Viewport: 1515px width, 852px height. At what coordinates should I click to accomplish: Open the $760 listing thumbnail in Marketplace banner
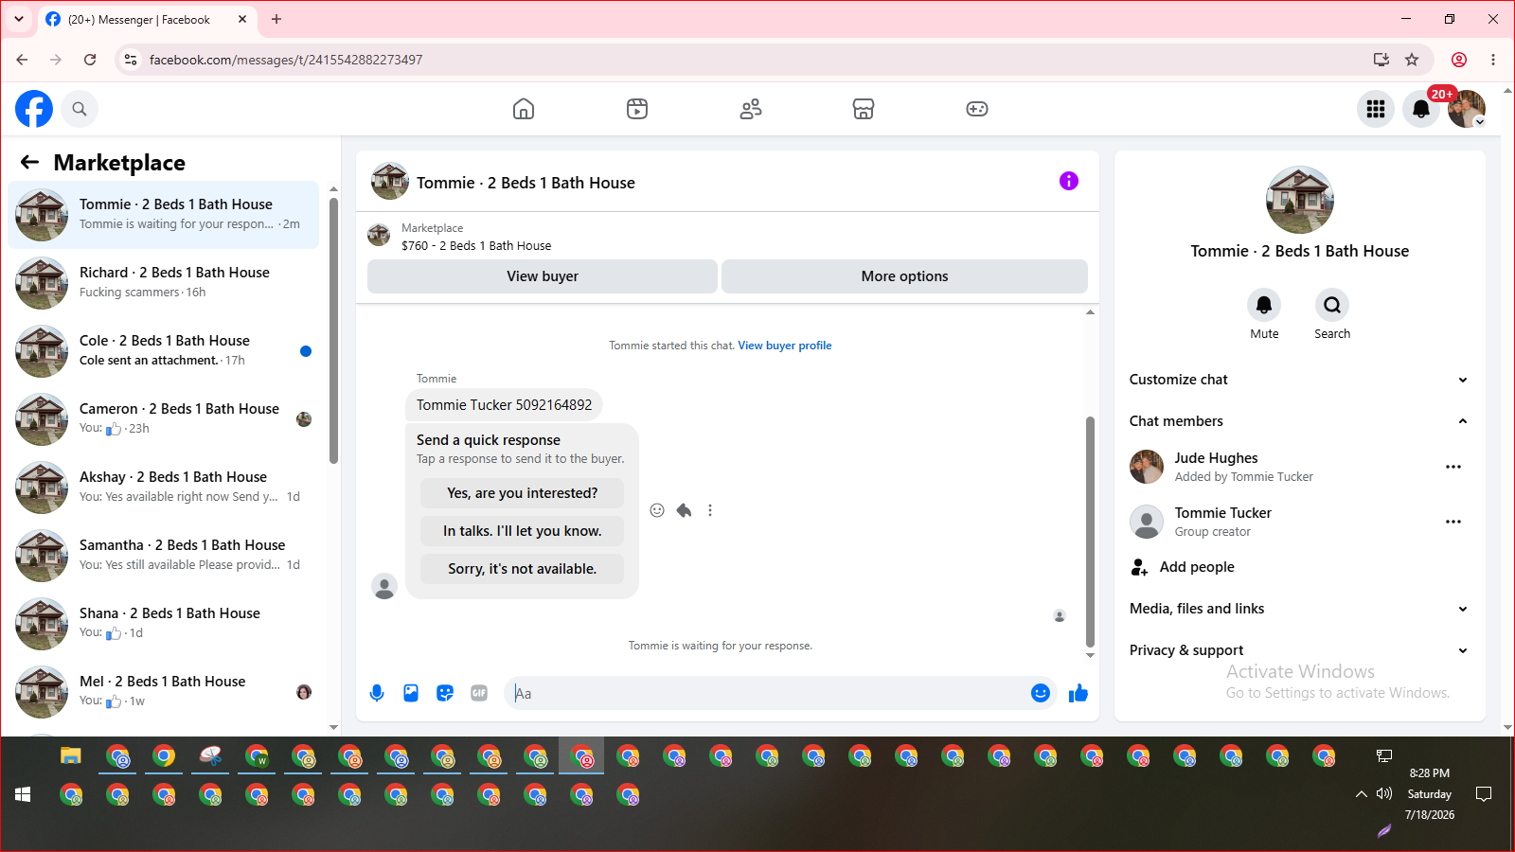(x=379, y=236)
